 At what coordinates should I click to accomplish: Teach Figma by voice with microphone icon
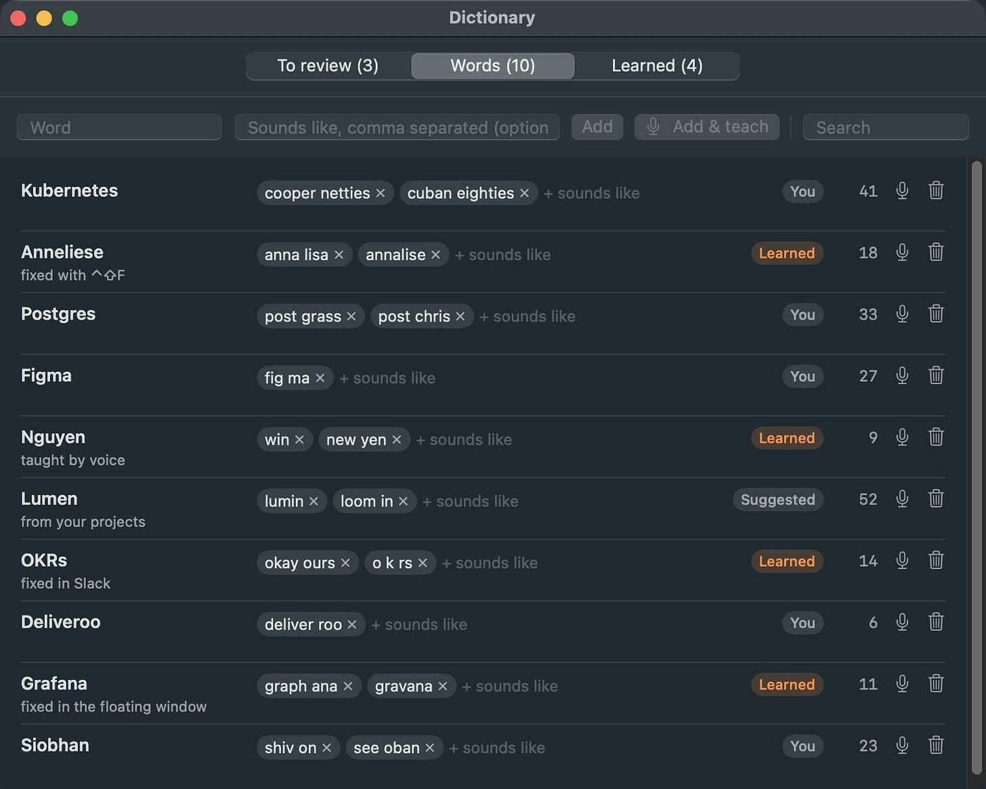[902, 376]
